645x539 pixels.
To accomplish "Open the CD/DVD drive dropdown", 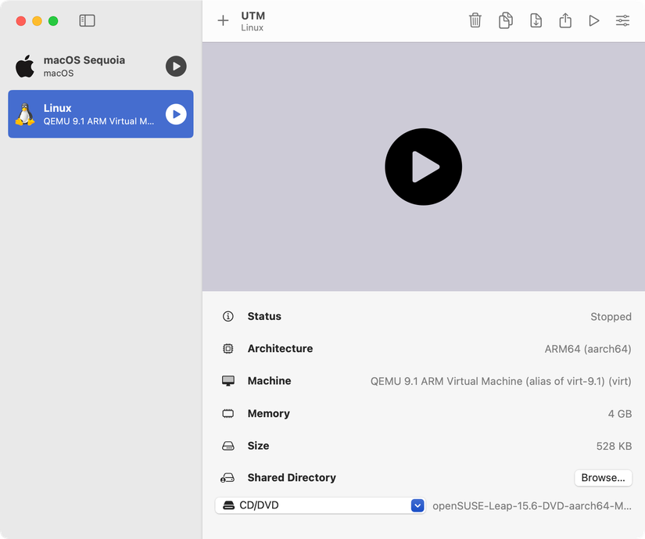I will (320, 505).
